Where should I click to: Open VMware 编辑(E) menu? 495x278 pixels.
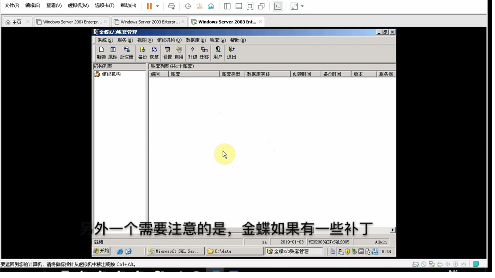point(33,5)
